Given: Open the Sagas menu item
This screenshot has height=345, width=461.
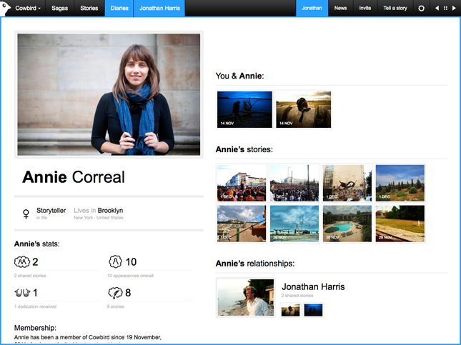Looking at the screenshot, I should point(60,9).
